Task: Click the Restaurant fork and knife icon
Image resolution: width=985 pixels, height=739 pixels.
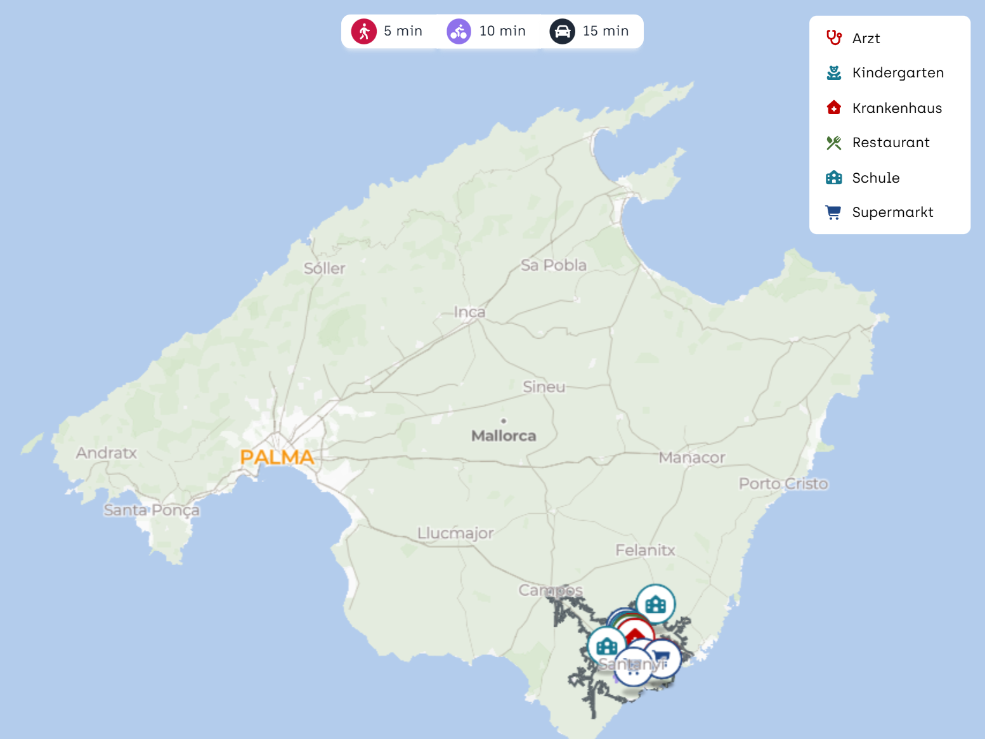Action: (x=833, y=143)
